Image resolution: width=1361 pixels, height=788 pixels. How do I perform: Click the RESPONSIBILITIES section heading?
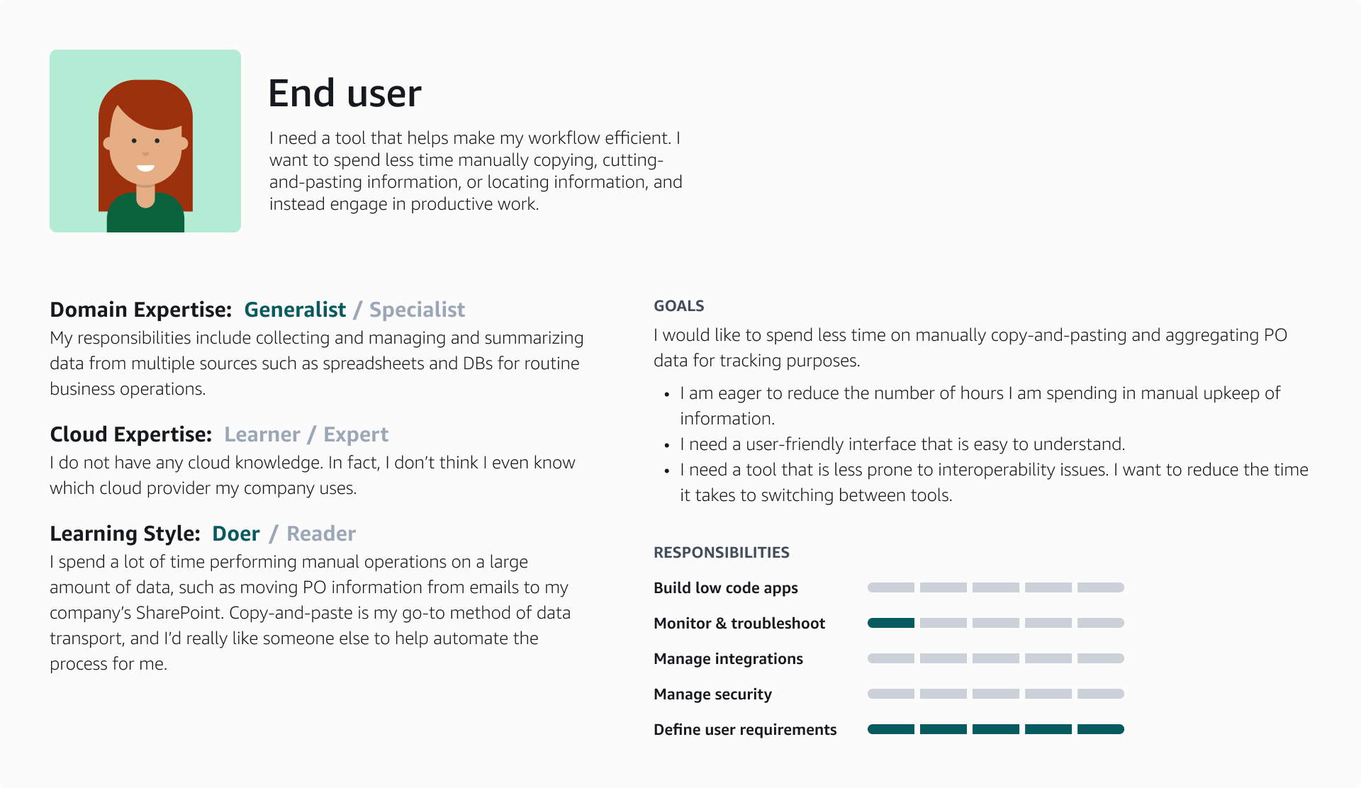tap(722, 552)
